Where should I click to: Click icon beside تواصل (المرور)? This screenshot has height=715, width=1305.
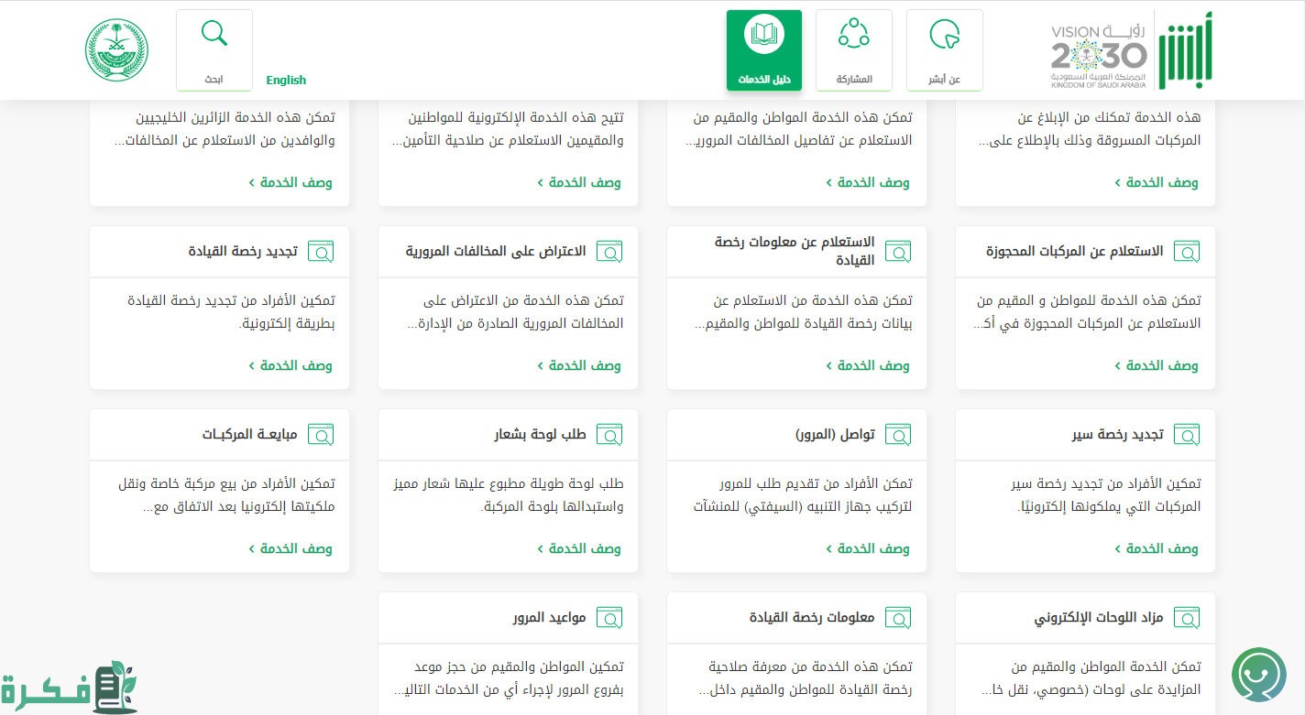click(898, 435)
